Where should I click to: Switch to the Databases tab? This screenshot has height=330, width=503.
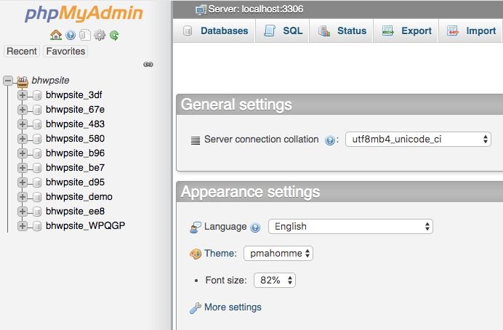(214, 31)
